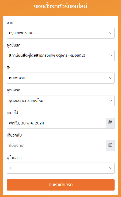Screen dimensions: 121x197
Task: Click the เที่ยวไป field label
Action: pos(12,113)
